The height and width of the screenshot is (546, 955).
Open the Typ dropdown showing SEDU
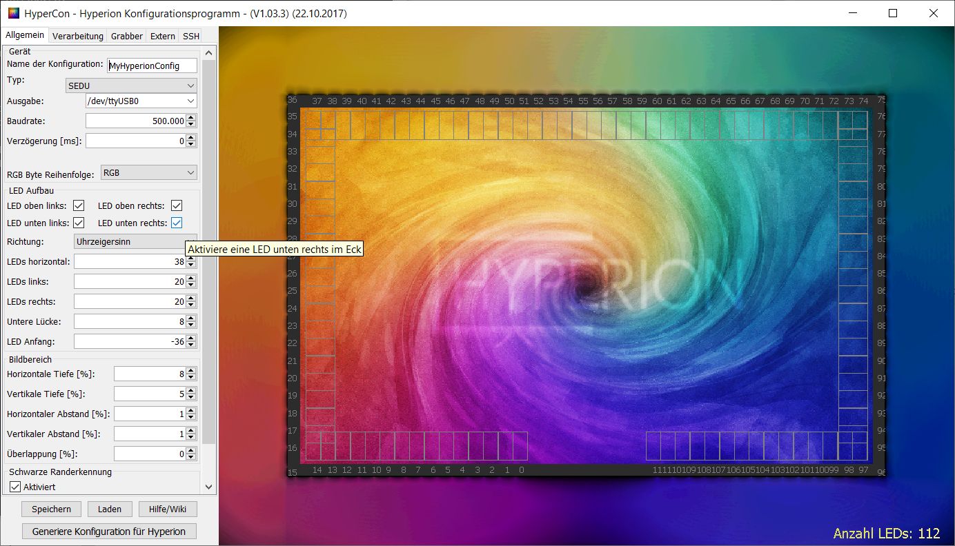[x=131, y=85]
